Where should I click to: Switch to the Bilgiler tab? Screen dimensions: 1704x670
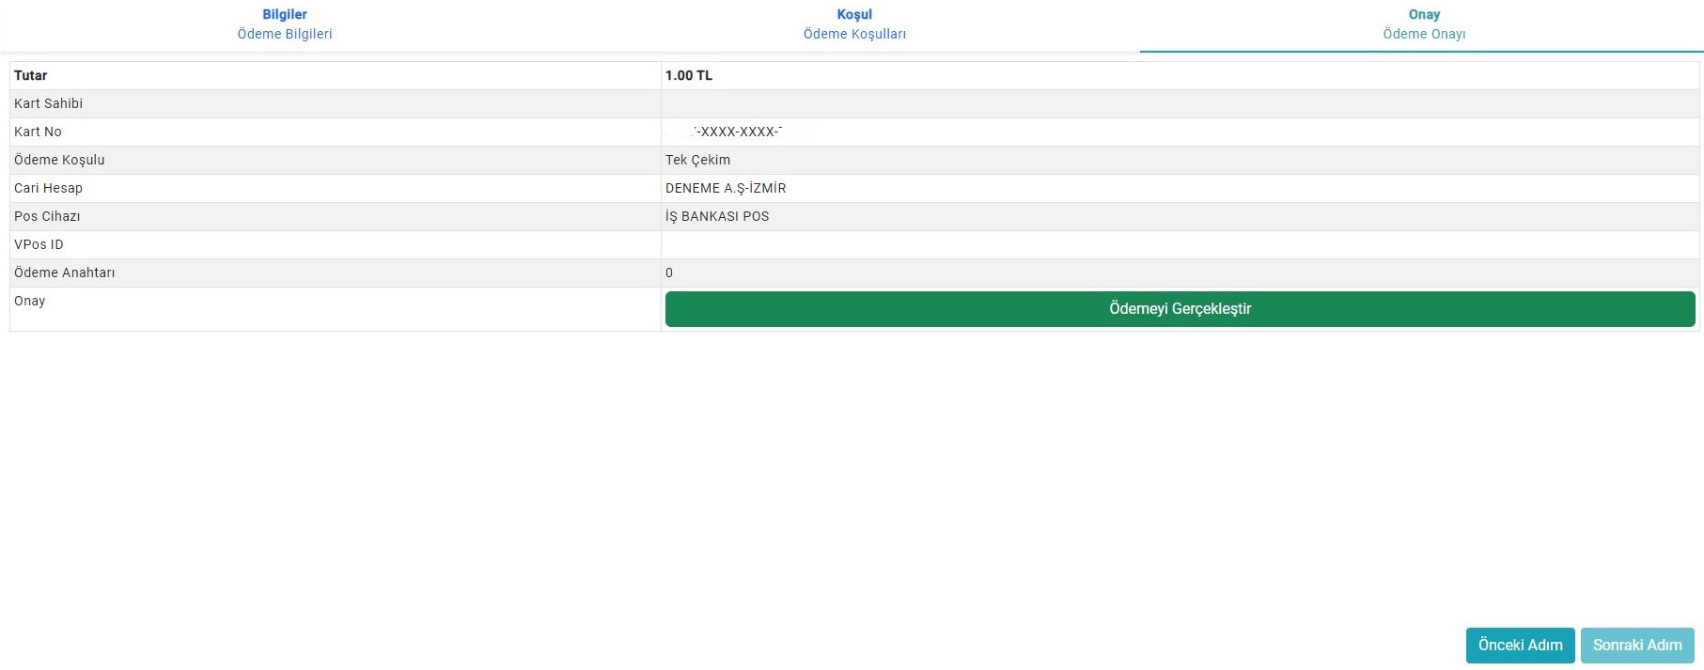(x=284, y=24)
